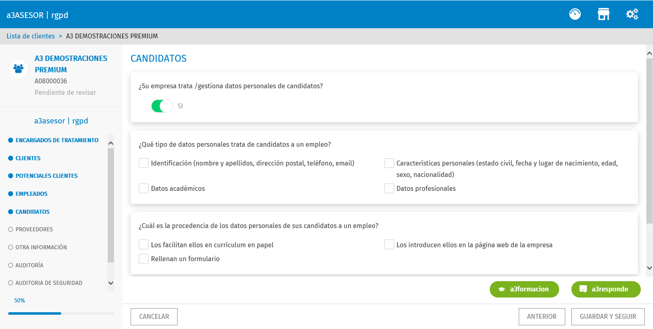The image size is (653, 329).
Task: Open the a3formacion button
Action: click(x=524, y=289)
